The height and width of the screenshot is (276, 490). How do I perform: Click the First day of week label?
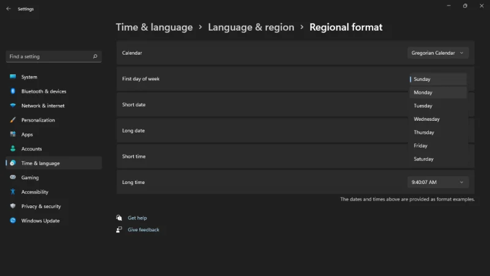tap(141, 79)
